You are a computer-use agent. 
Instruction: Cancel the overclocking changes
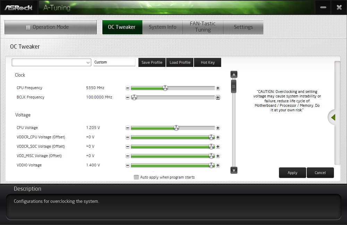click(320, 173)
